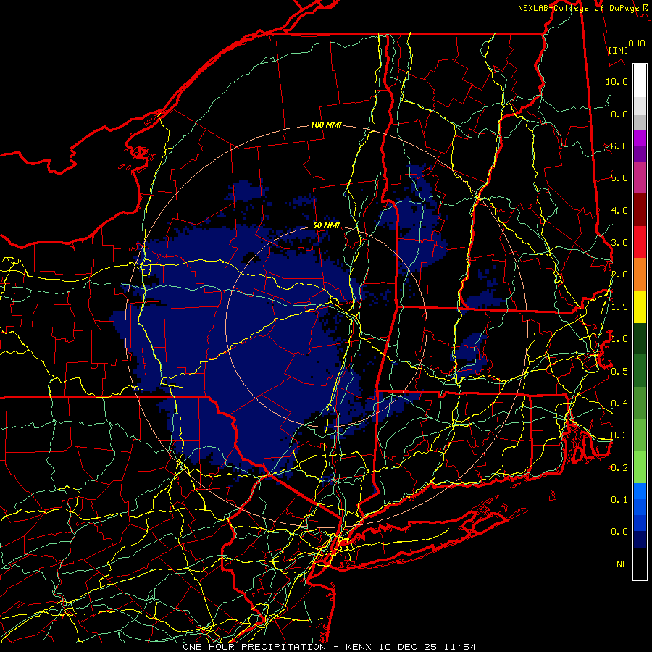Click the OHA product label above legend
Image resolution: width=652 pixels, height=652 pixels.
pyautogui.click(x=636, y=43)
